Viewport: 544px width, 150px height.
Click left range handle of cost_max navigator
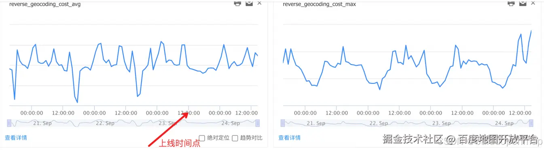[283, 123]
